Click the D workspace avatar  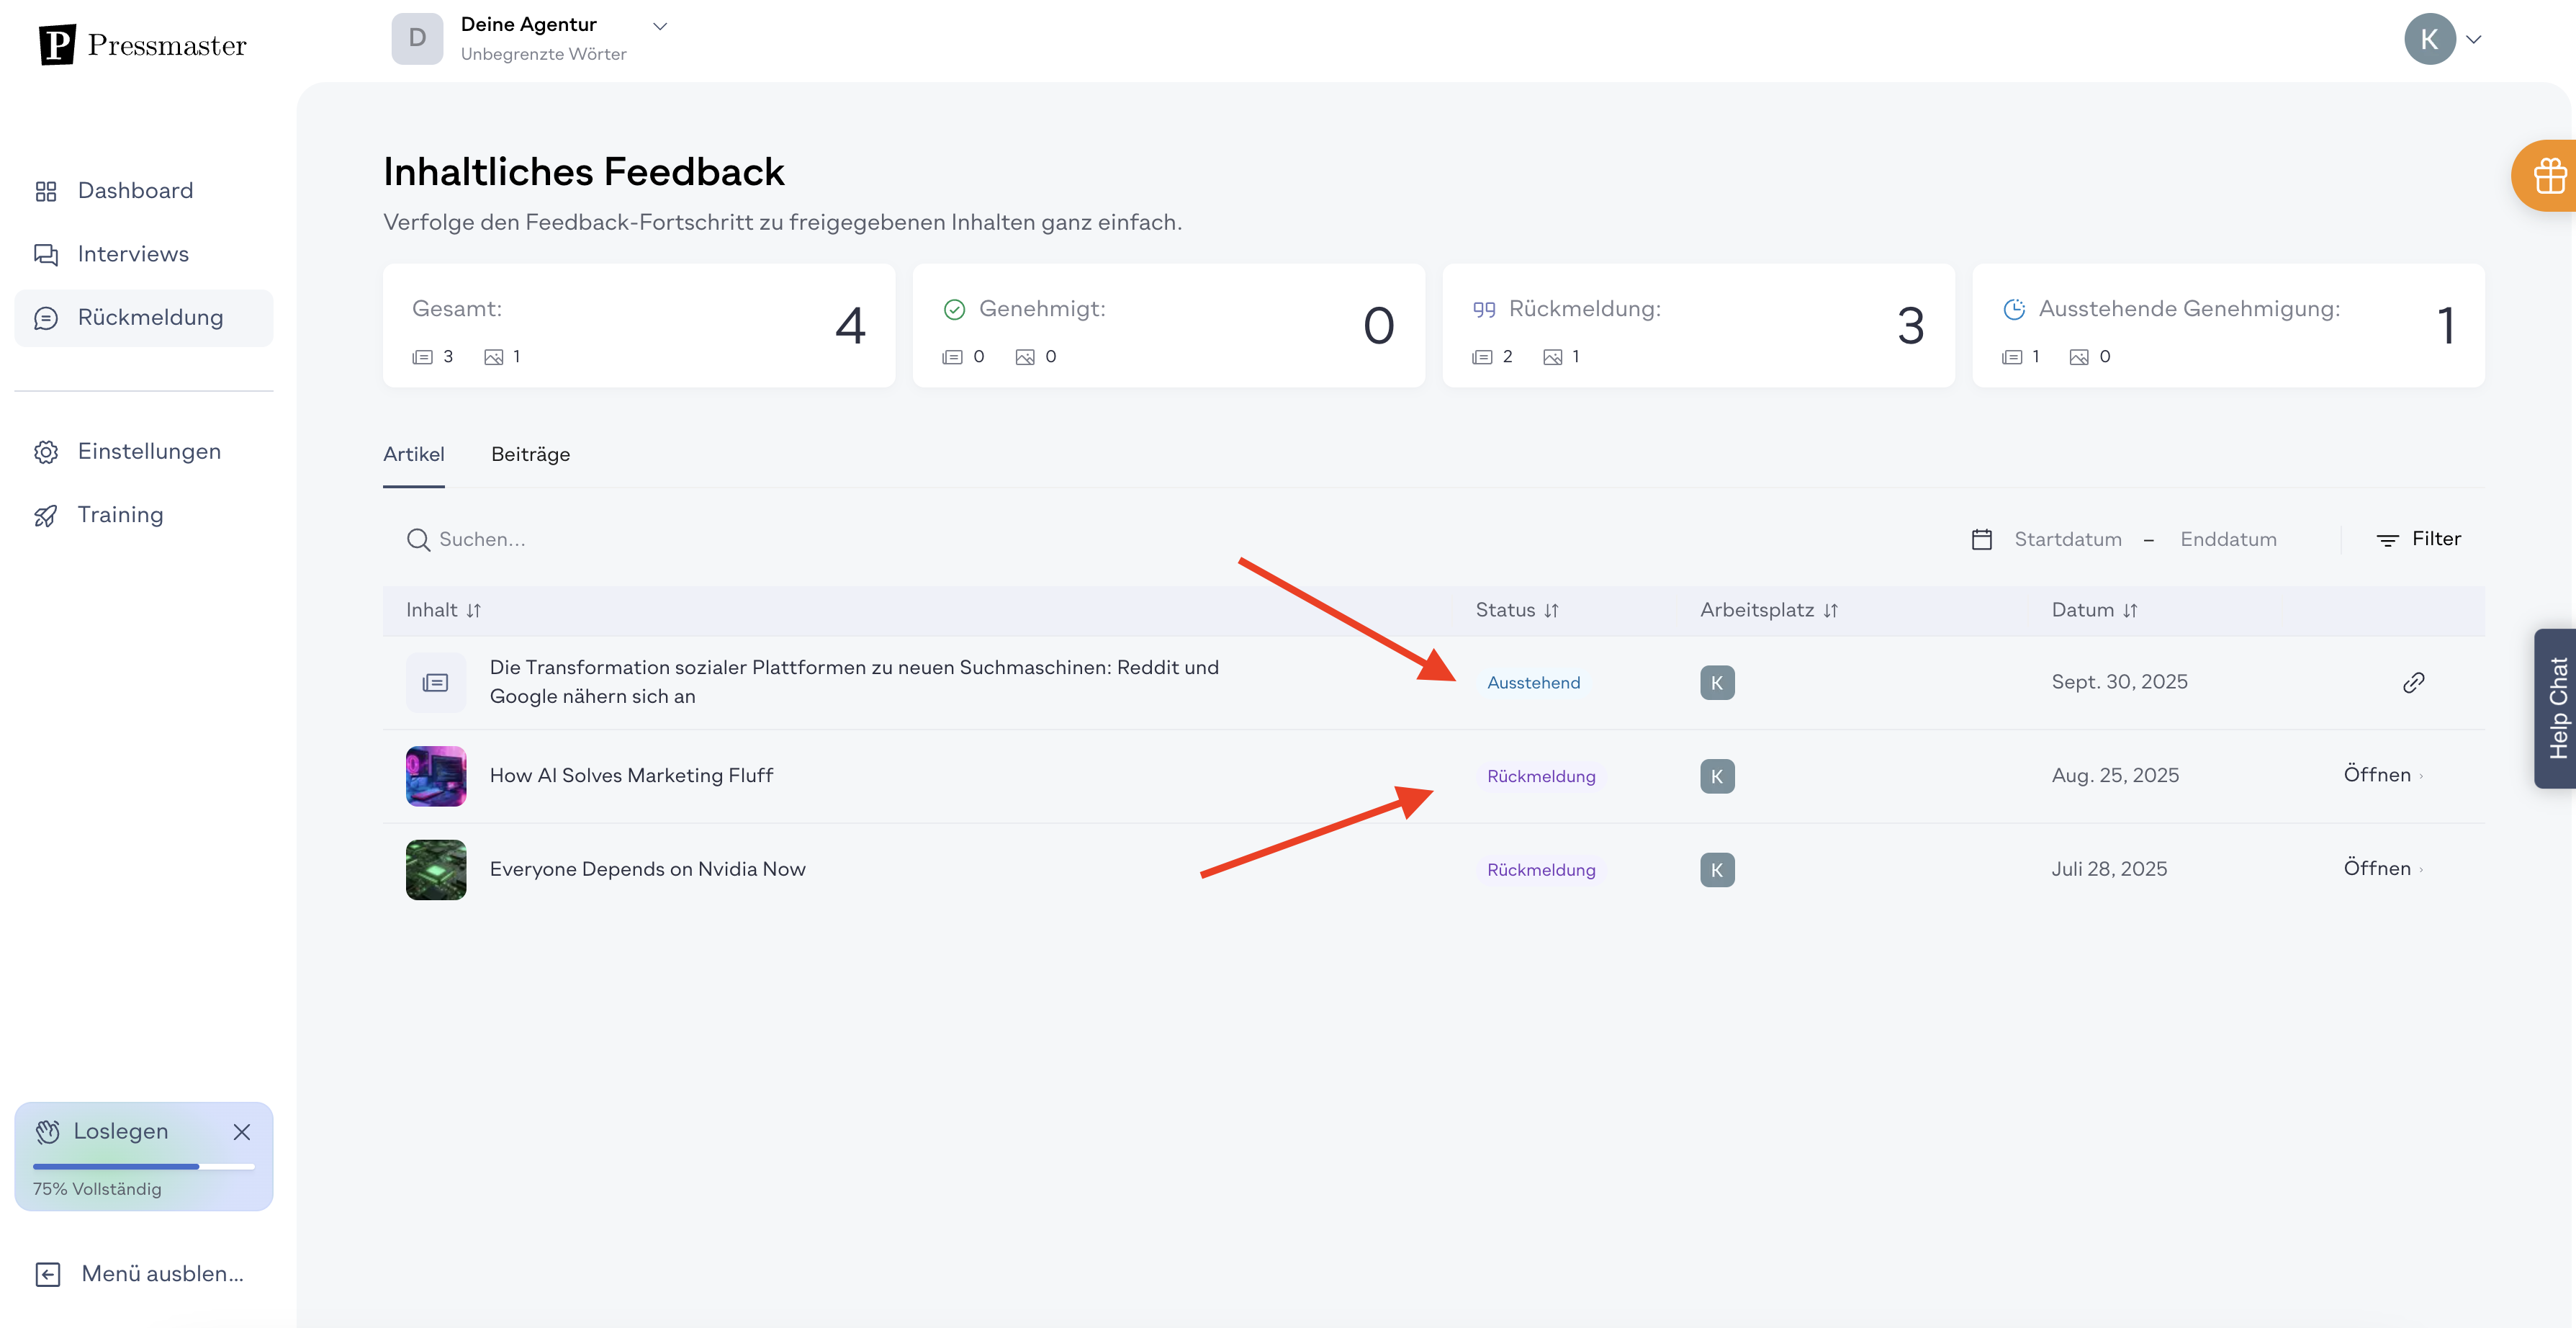coord(417,39)
